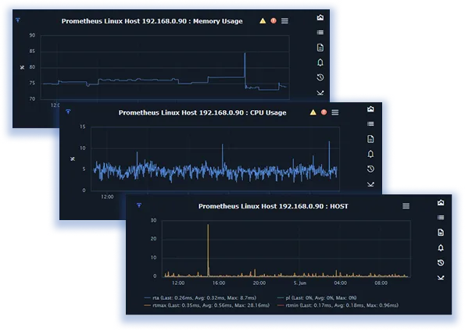This screenshot has height=331, width=465.
Task: Click the memory spike peak near 85 percent
Action: pos(245,54)
